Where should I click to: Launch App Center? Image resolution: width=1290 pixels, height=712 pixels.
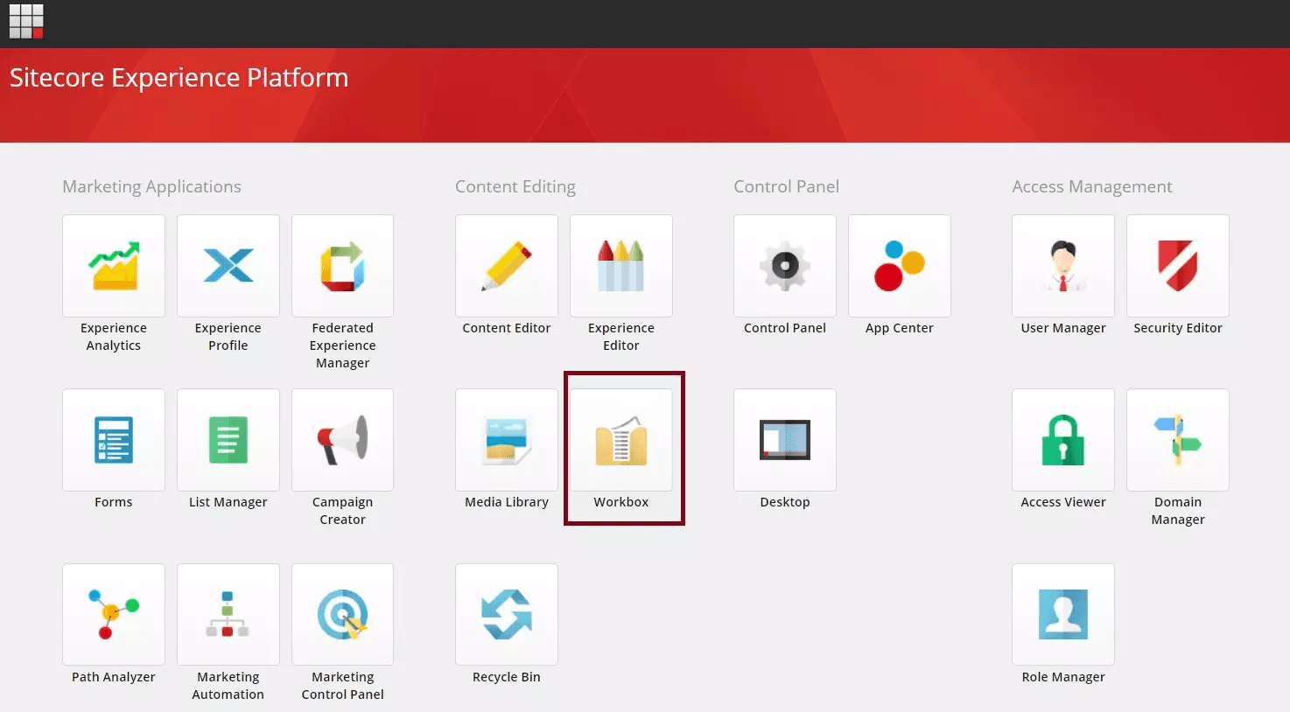point(900,266)
